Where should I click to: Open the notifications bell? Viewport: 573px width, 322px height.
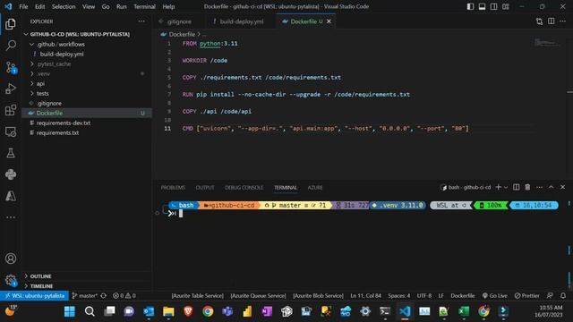(x=563, y=295)
